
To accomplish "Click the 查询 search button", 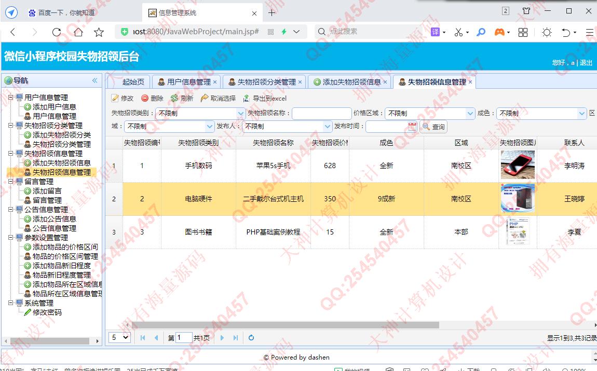I will [433, 127].
